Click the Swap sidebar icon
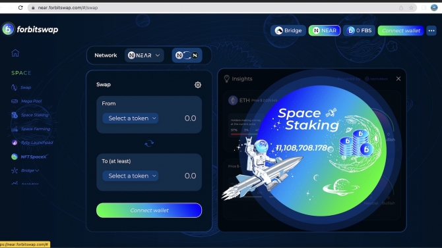This screenshot has height=248, width=442. [x=15, y=87]
